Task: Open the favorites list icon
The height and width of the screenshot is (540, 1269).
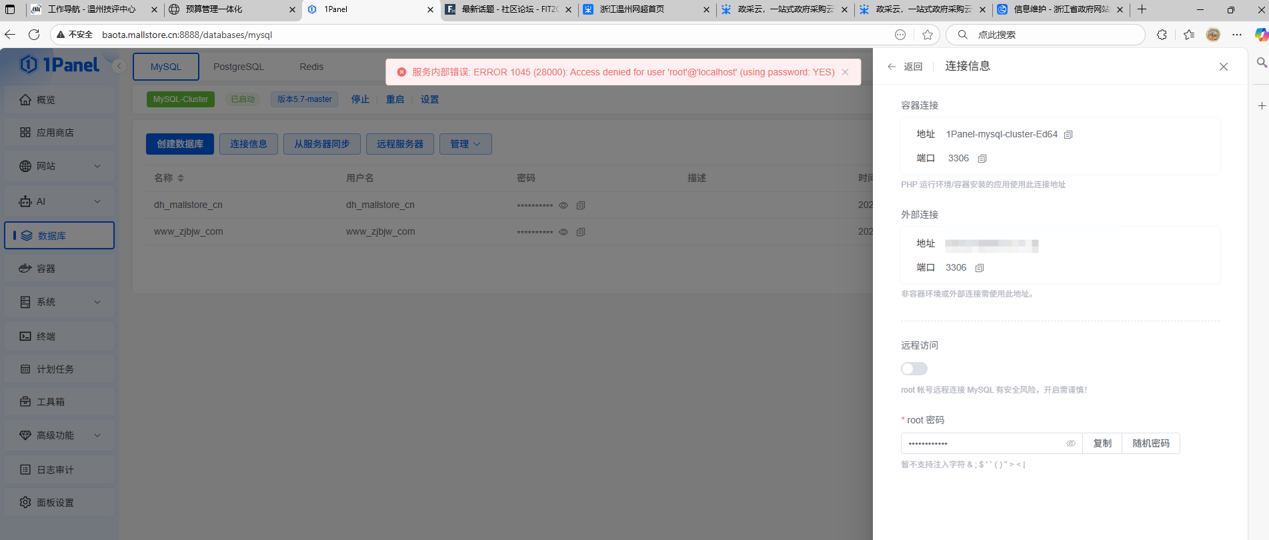Action: pyautogui.click(x=1189, y=35)
